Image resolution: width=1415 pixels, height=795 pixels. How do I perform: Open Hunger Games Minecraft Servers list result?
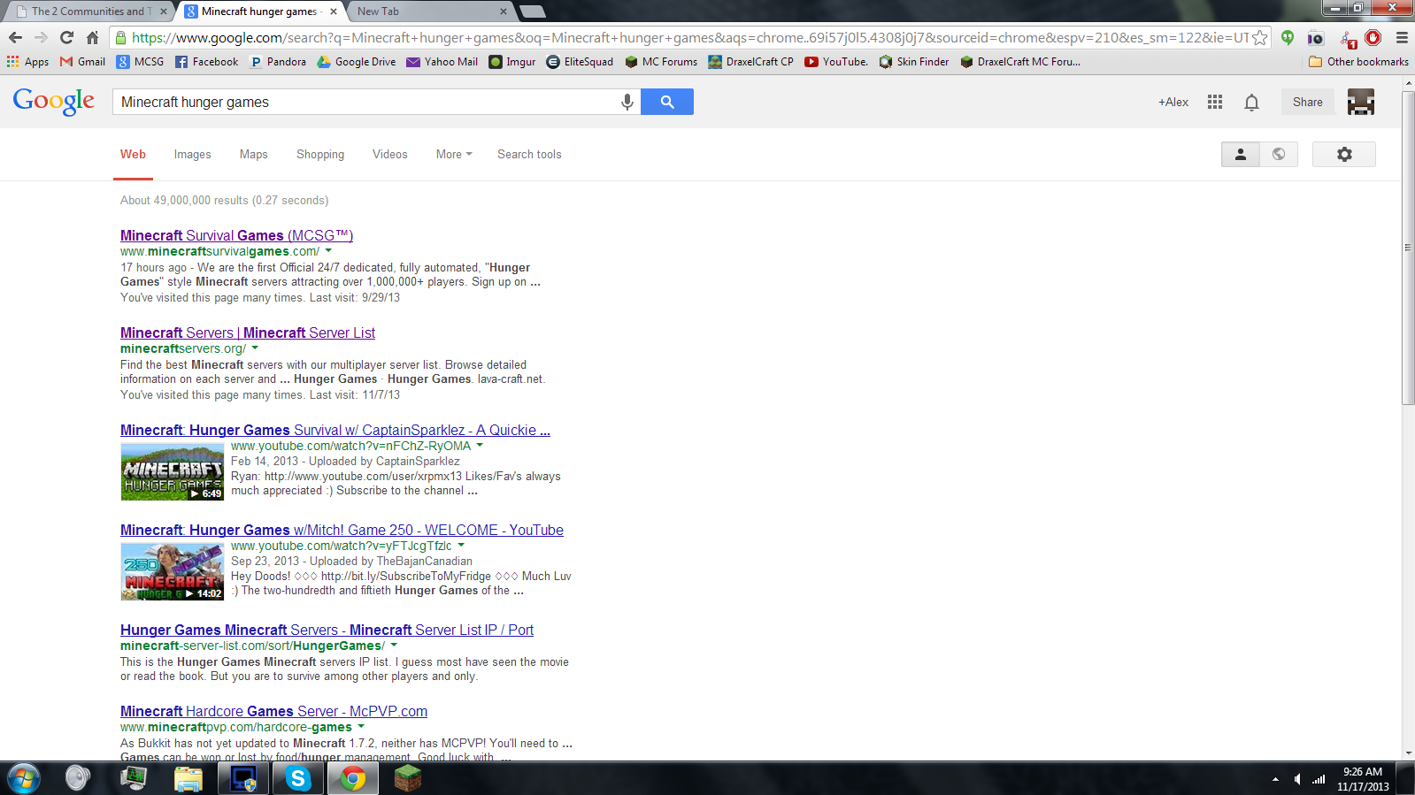coord(327,630)
